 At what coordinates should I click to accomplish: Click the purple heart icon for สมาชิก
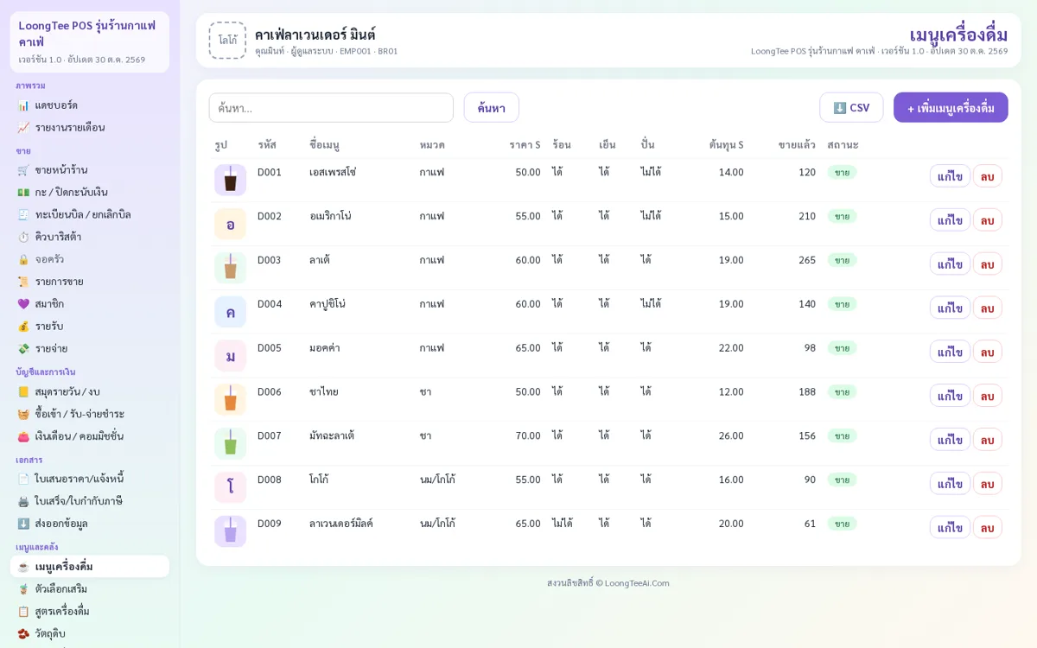click(x=23, y=304)
